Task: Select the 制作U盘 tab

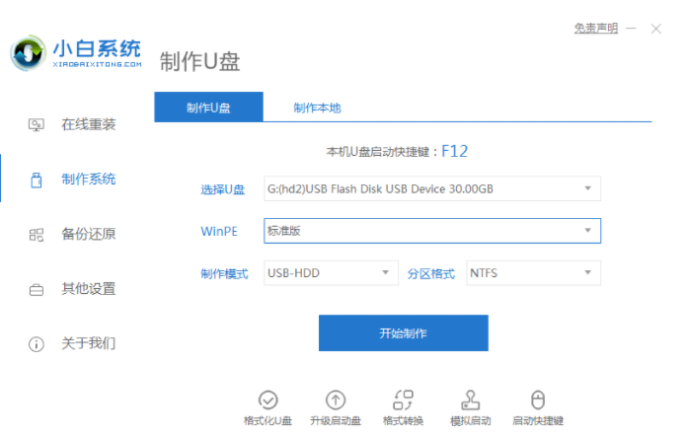Action: click(208, 108)
